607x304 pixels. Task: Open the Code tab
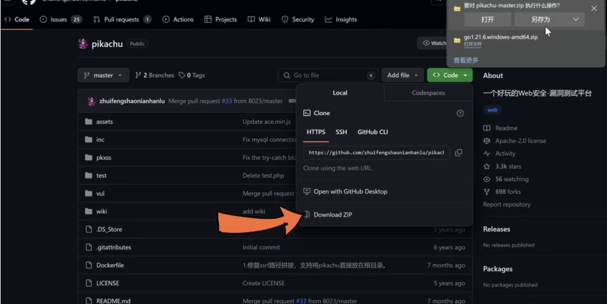pyautogui.click(x=17, y=19)
